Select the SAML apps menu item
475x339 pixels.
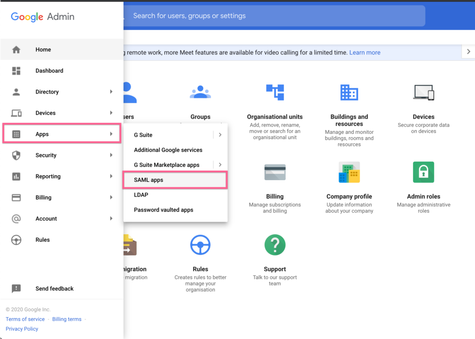point(175,180)
